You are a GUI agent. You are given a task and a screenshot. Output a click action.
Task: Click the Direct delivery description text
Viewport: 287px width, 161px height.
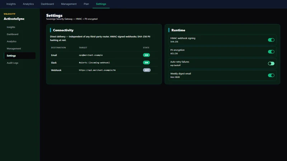pos(100,38)
